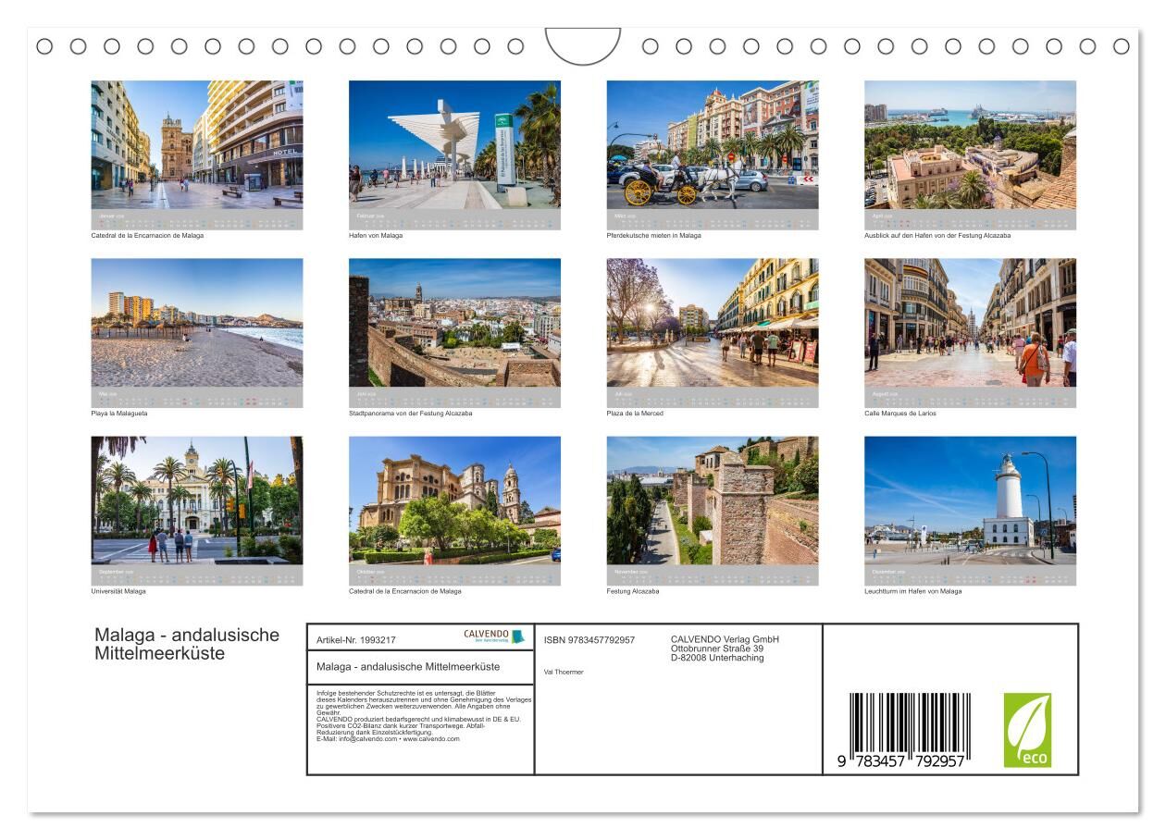The width and height of the screenshot is (1166, 840).
Task: Click the large Malaga title at bottom left
Action: [186, 644]
